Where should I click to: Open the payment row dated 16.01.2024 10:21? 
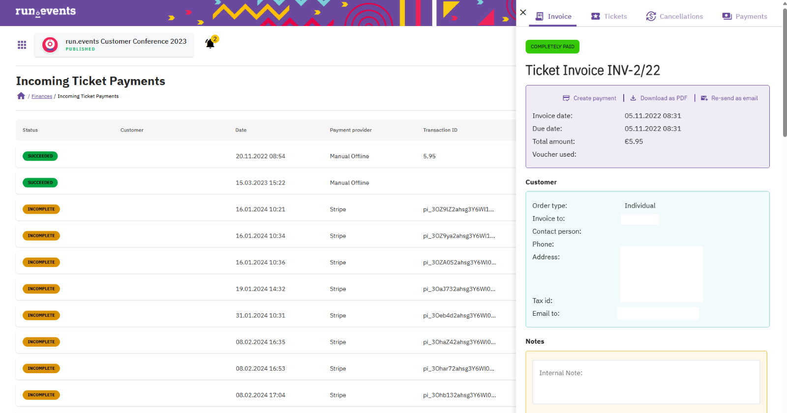(266, 209)
